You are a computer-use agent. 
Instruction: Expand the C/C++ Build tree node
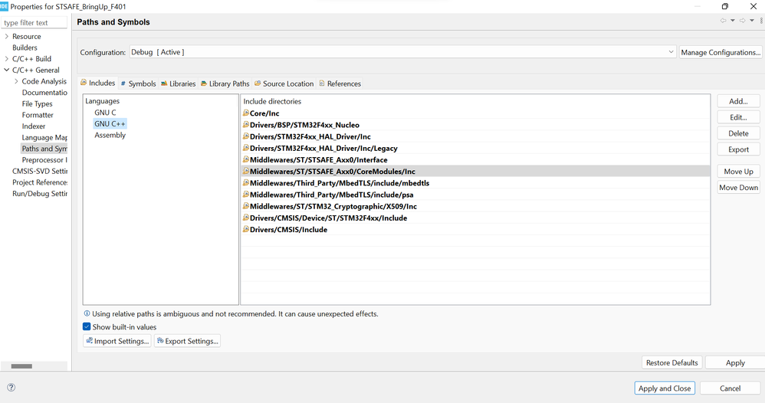[x=6, y=58]
